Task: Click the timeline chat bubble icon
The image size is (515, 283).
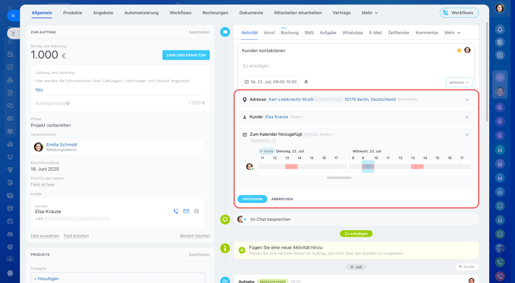Action: click(225, 32)
